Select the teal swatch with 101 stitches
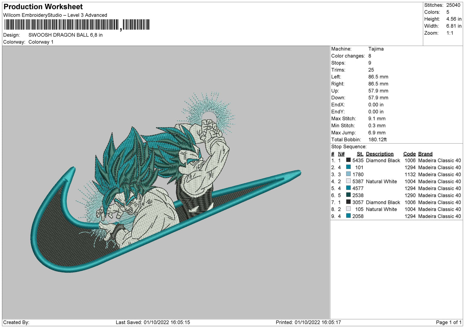Viewport: 465px width, 328px height. tap(348, 167)
